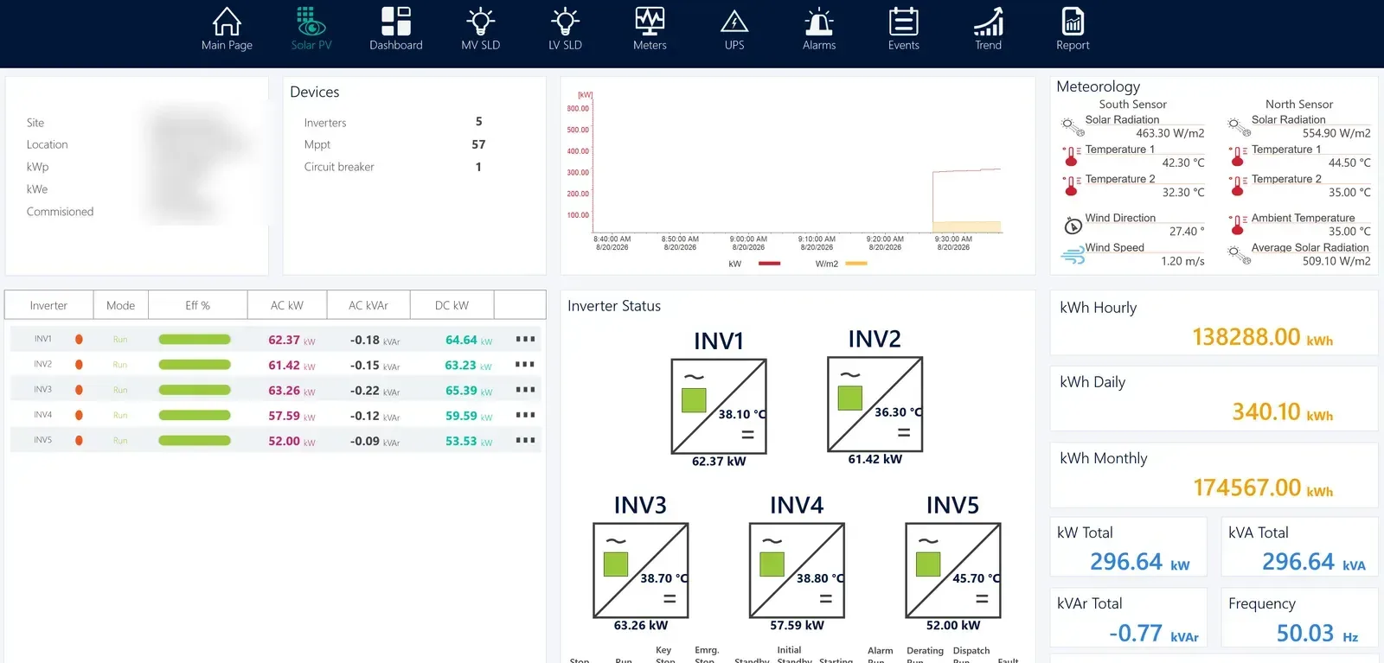1384x663 pixels.
Task: Open the LV SLD diagram
Action: click(x=565, y=29)
